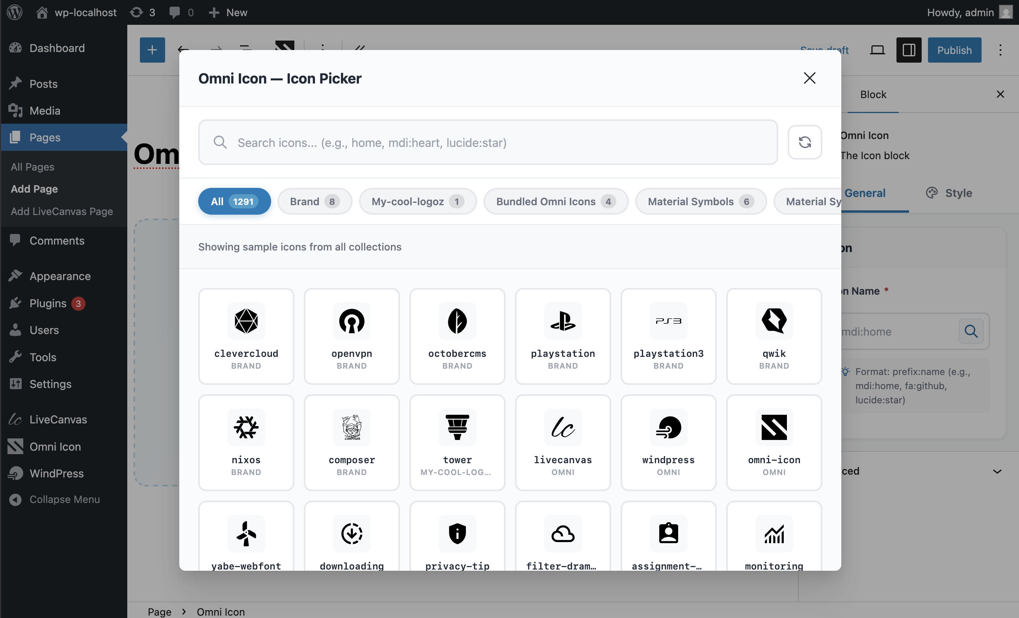The image size is (1019, 618).
Task: Select the openvpn brand icon
Action: point(351,336)
